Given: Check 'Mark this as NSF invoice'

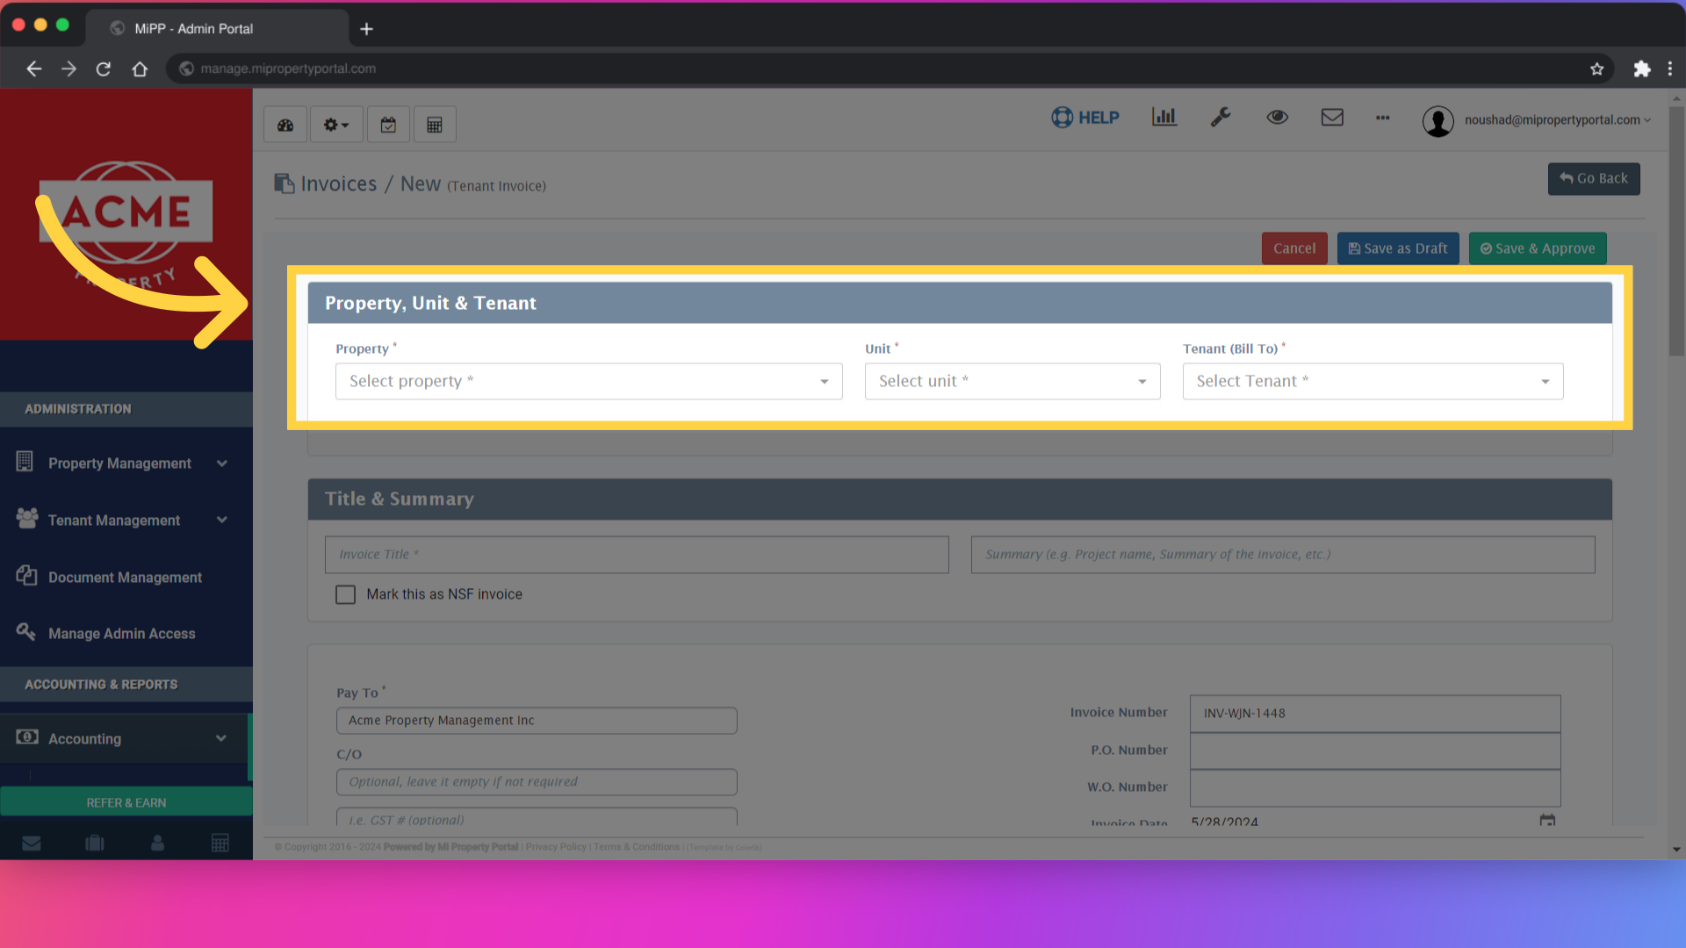Looking at the screenshot, I should 345,594.
